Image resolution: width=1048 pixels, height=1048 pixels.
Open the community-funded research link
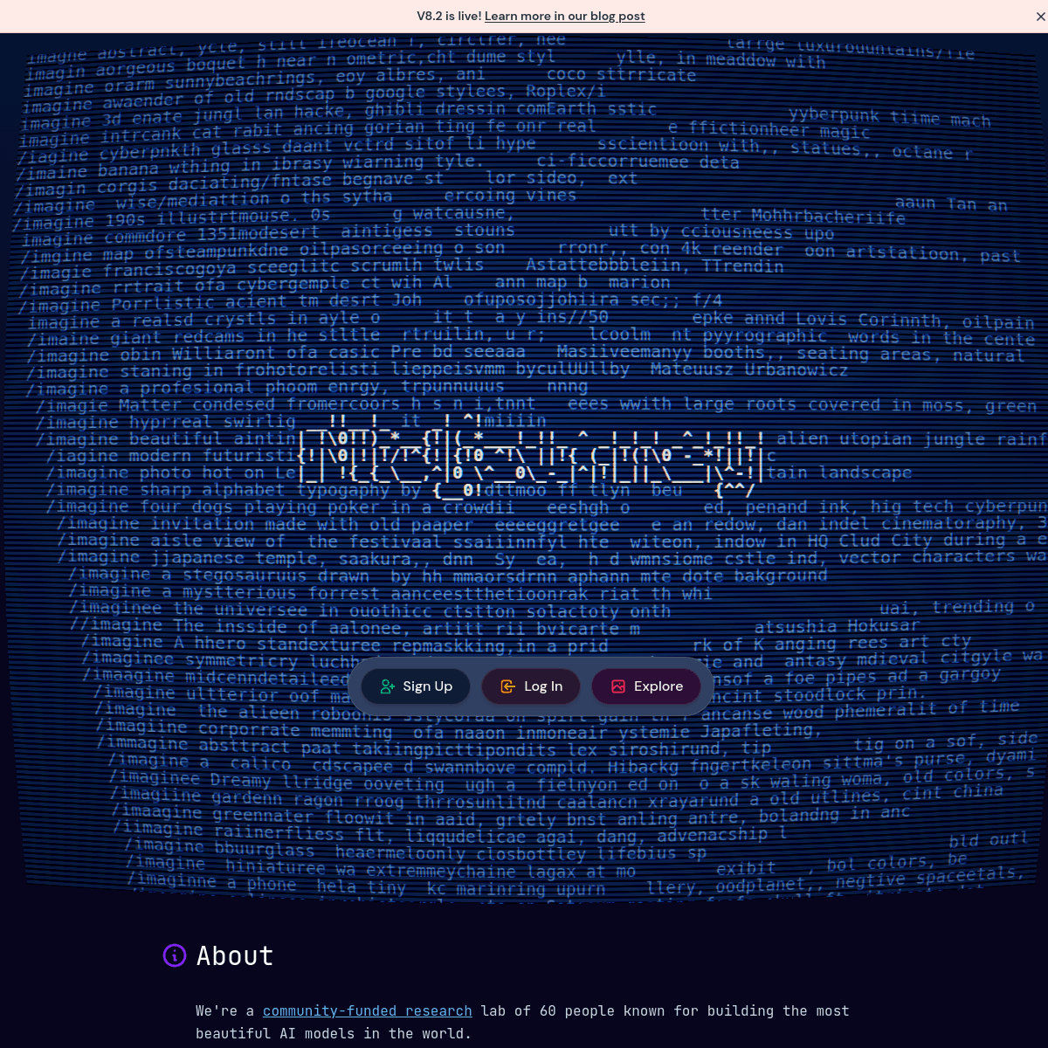[367, 1010]
